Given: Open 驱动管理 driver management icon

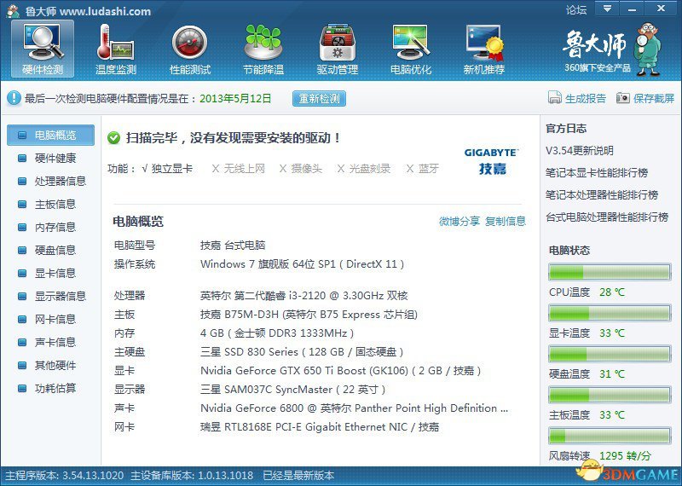Looking at the screenshot, I should point(337,49).
